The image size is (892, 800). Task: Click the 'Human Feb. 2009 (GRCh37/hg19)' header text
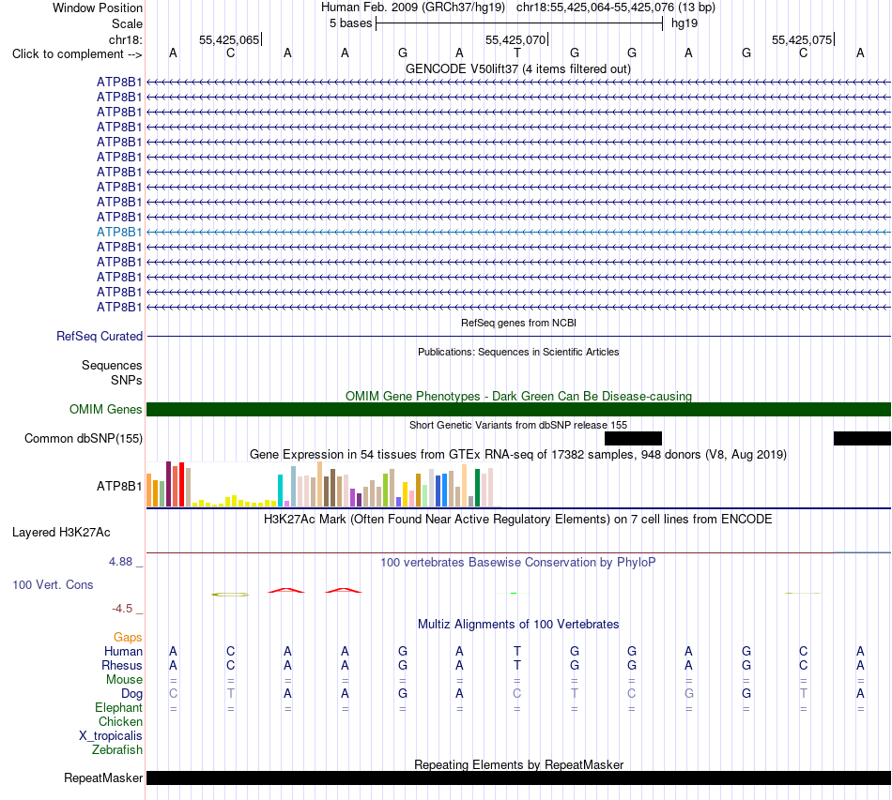412,8
